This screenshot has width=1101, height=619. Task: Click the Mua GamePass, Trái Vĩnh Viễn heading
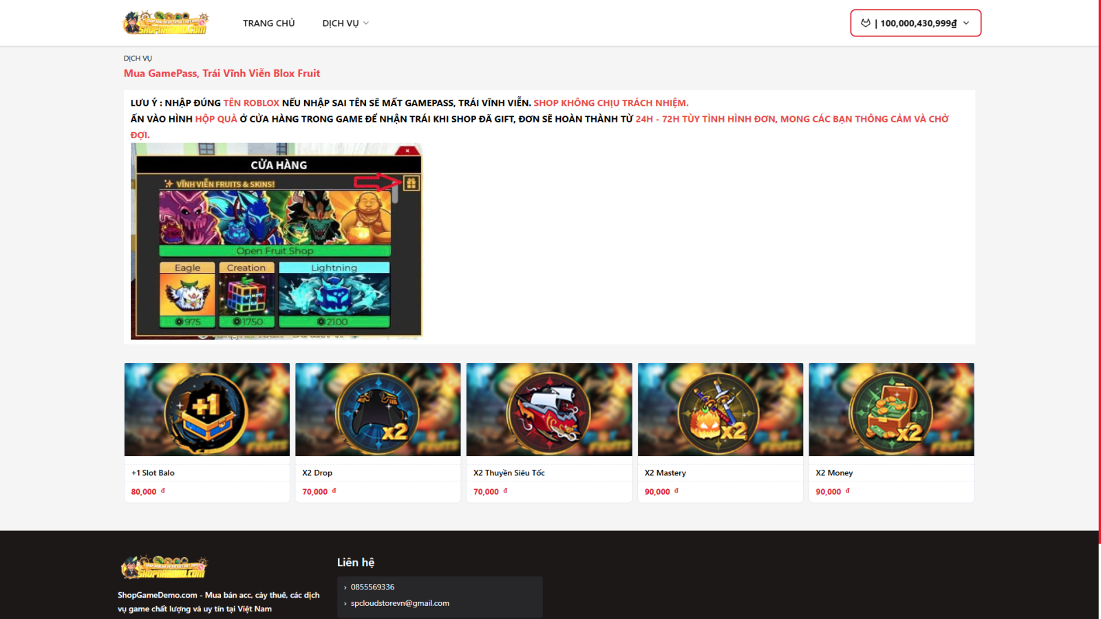222,73
